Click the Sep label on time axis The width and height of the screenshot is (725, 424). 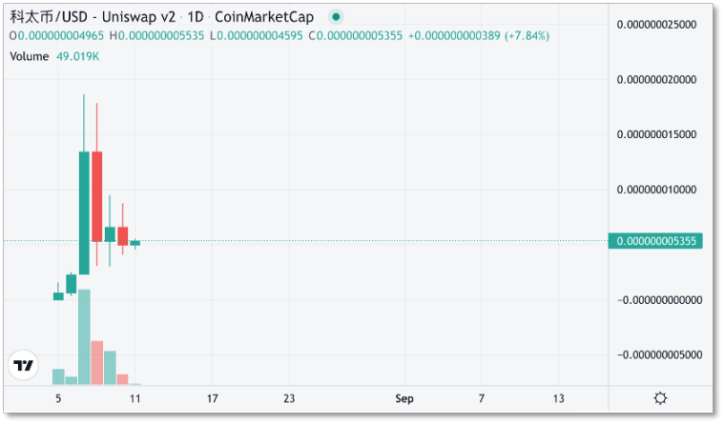pos(404,398)
